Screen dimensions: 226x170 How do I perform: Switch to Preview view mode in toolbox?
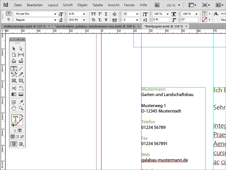click(21, 144)
